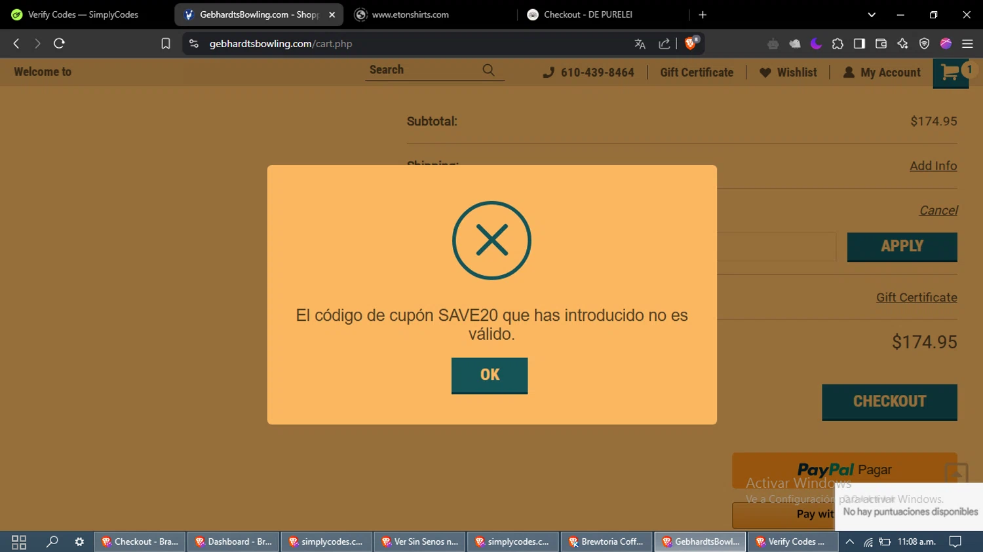Open the Gift Certificate link below coupon
The image size is (983, 552).
click(x=916, y=297)
